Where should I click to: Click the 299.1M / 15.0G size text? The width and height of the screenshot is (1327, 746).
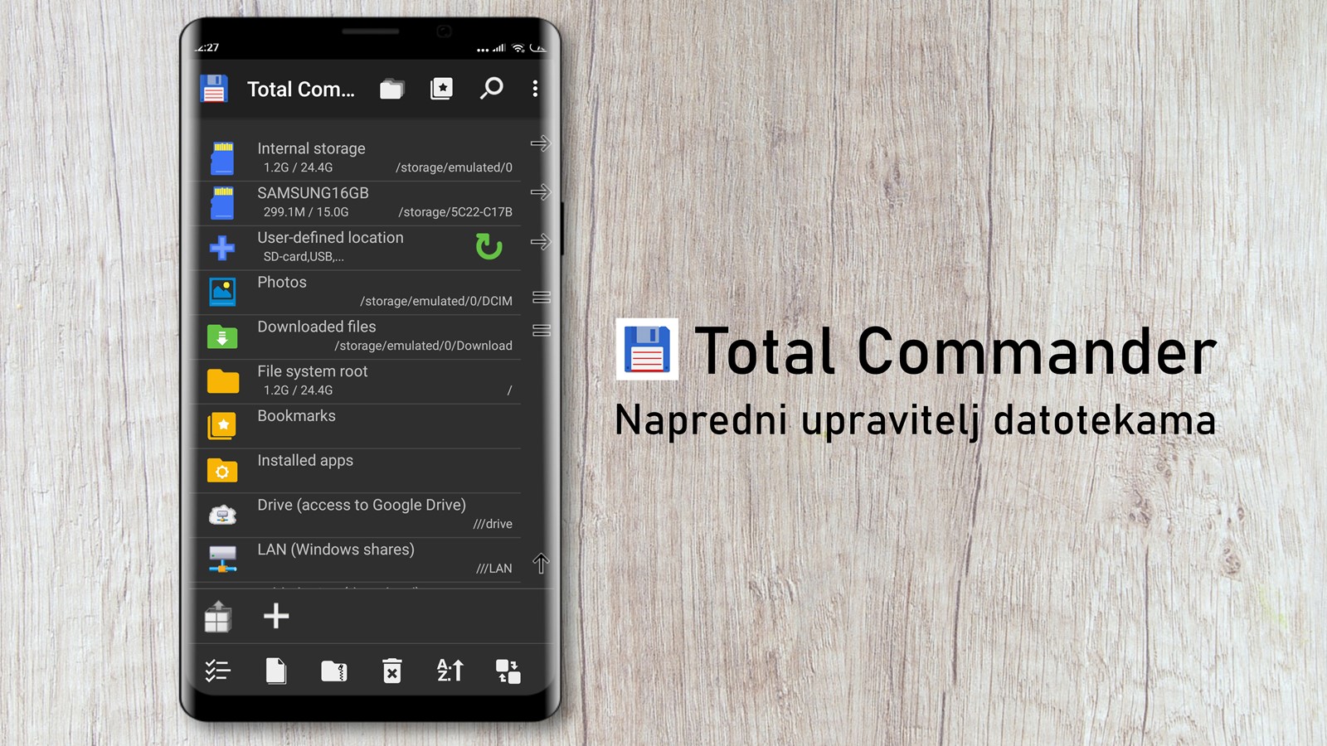[306, 212]
